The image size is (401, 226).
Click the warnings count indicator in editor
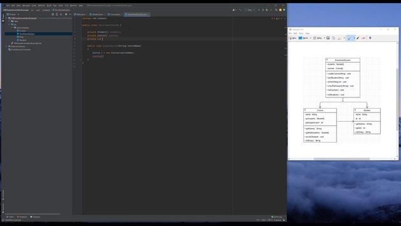coord(278,18)
